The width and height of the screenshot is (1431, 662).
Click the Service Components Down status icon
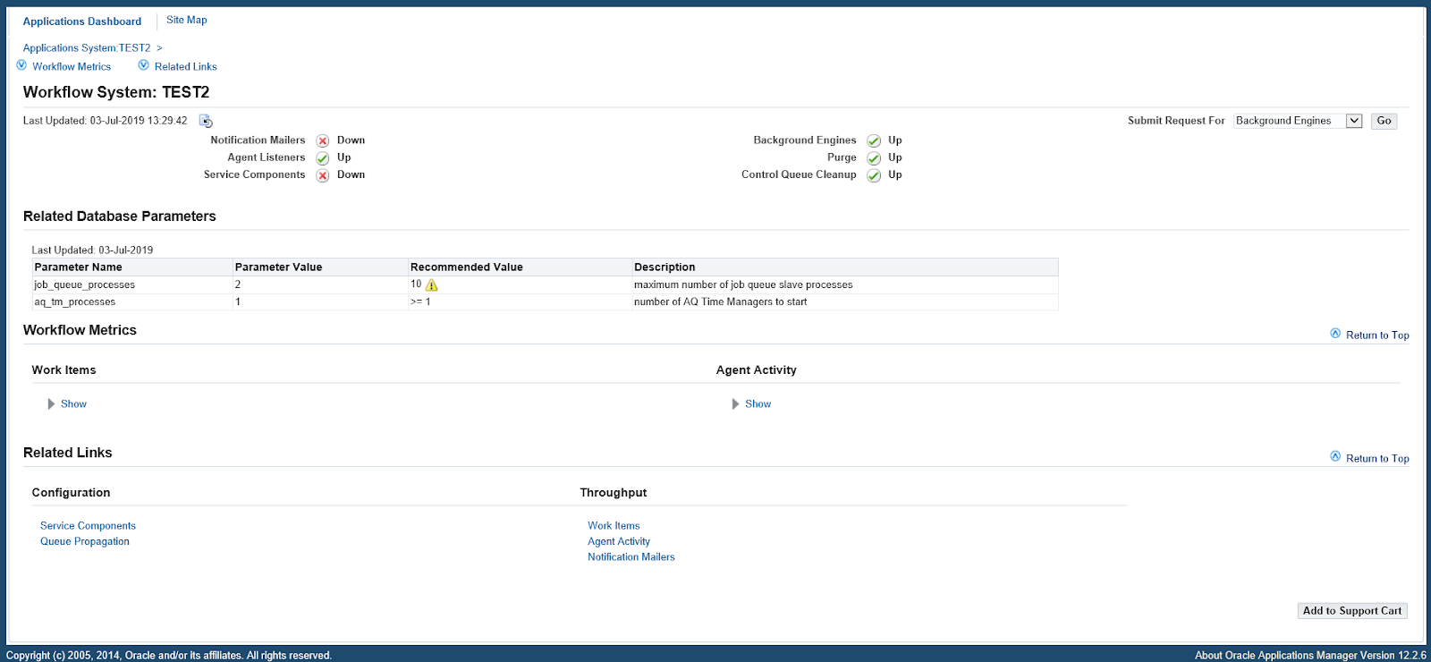[323, 175]
